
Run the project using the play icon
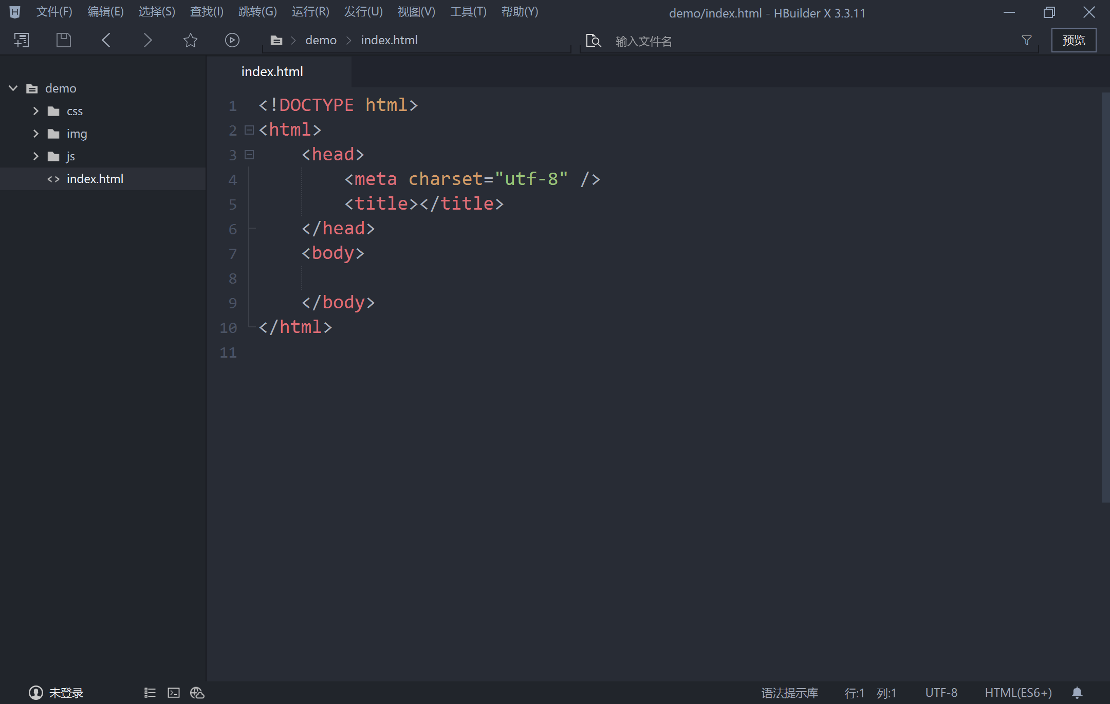coord(232,40)
